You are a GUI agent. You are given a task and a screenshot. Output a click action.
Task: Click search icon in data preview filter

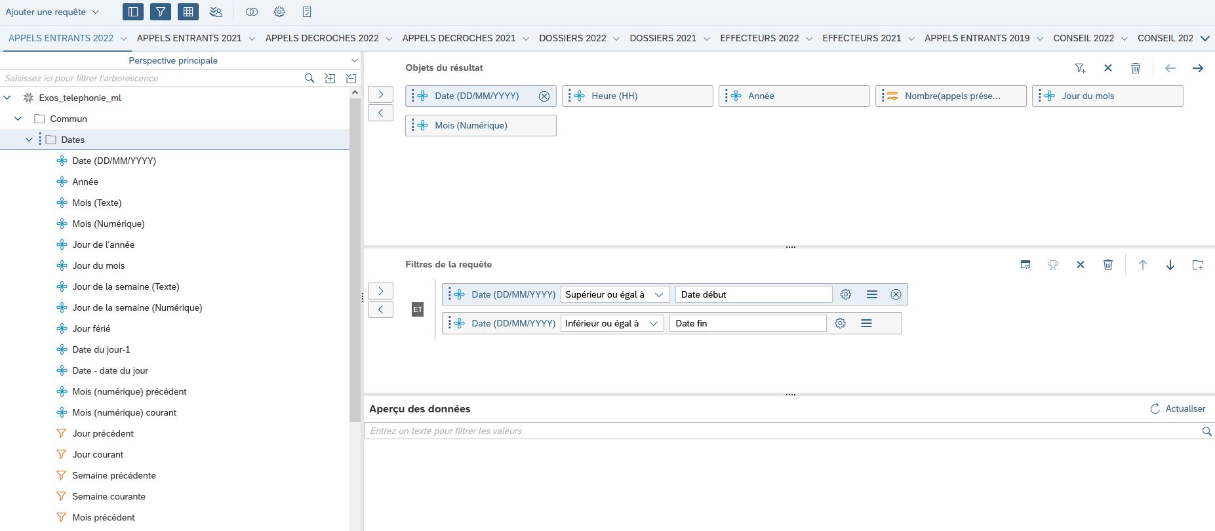(x=1206, y=431)
